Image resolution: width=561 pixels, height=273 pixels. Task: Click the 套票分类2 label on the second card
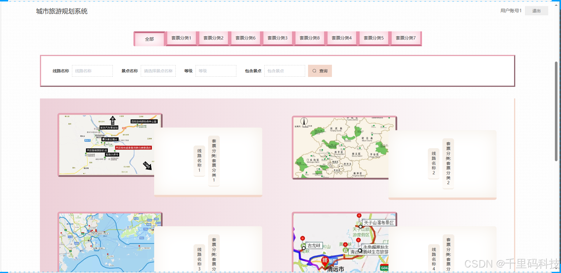pos(448,163)
